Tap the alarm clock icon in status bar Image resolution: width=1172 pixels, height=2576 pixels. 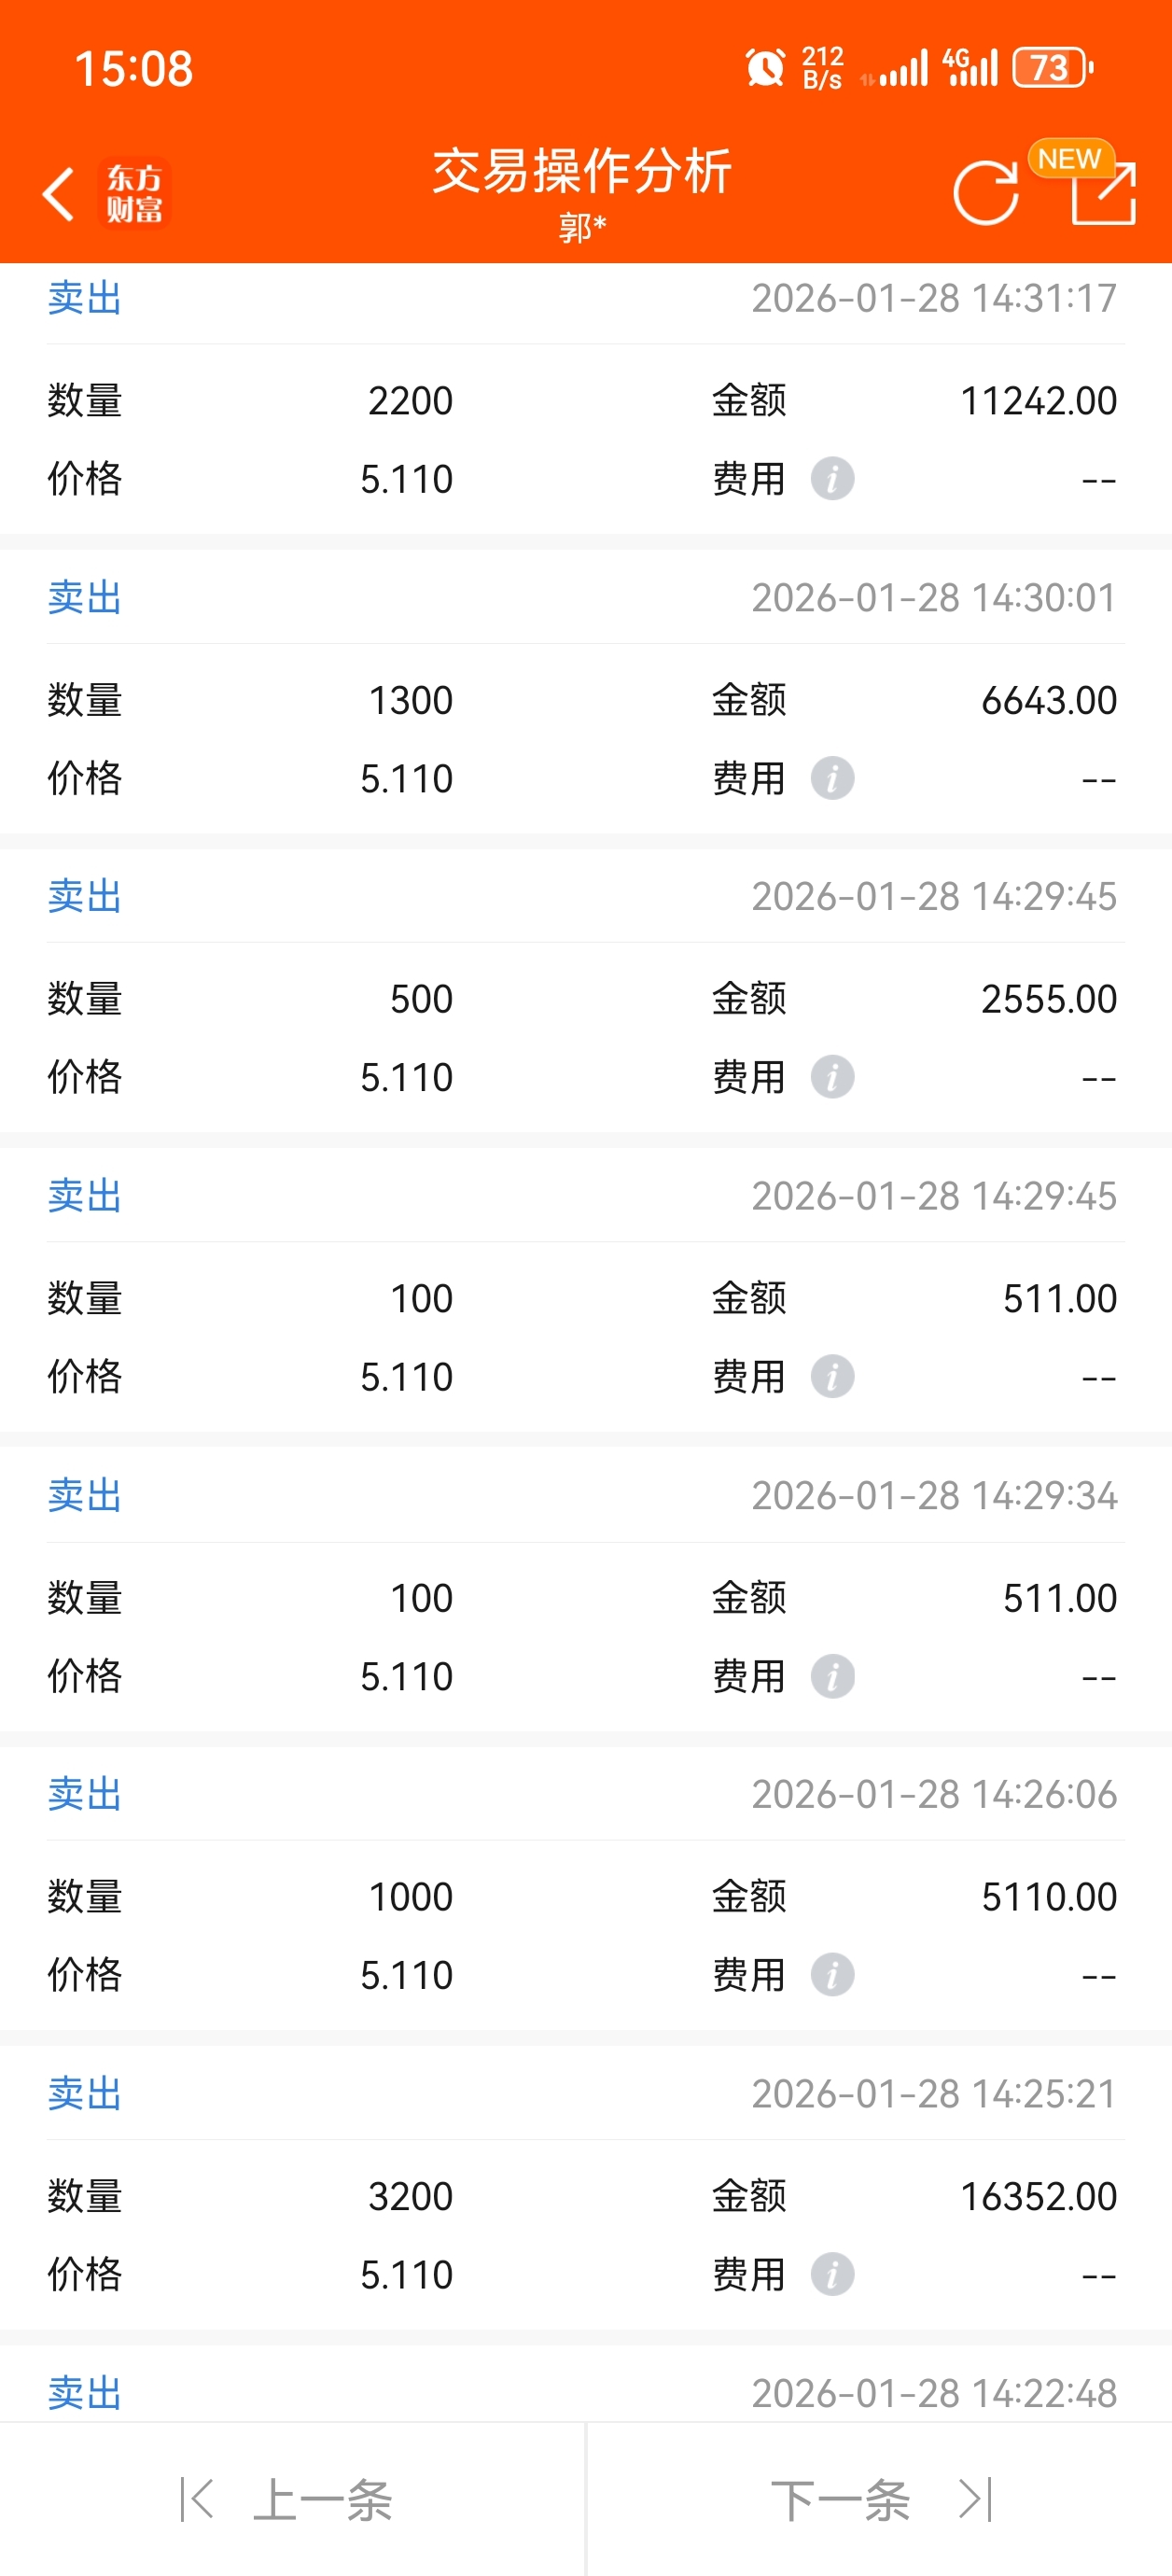pyautogui.click(x=766, y=68)
